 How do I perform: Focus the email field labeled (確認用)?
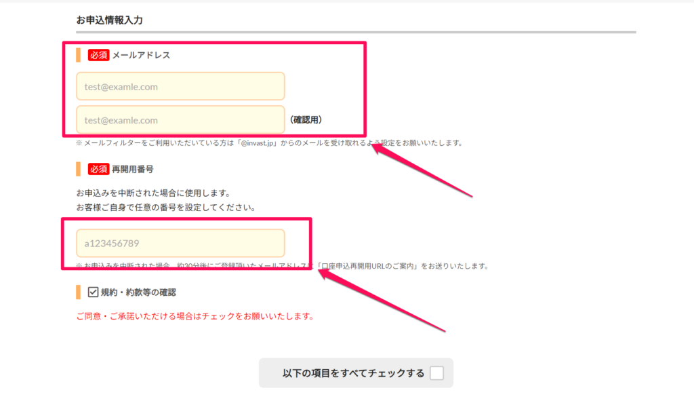(180, 120)
